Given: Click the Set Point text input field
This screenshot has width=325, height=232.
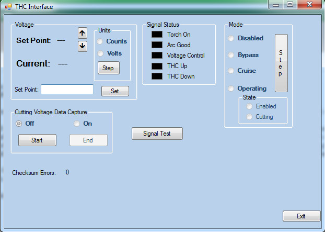Looking at the screenshot, I should tap(67, 90).
